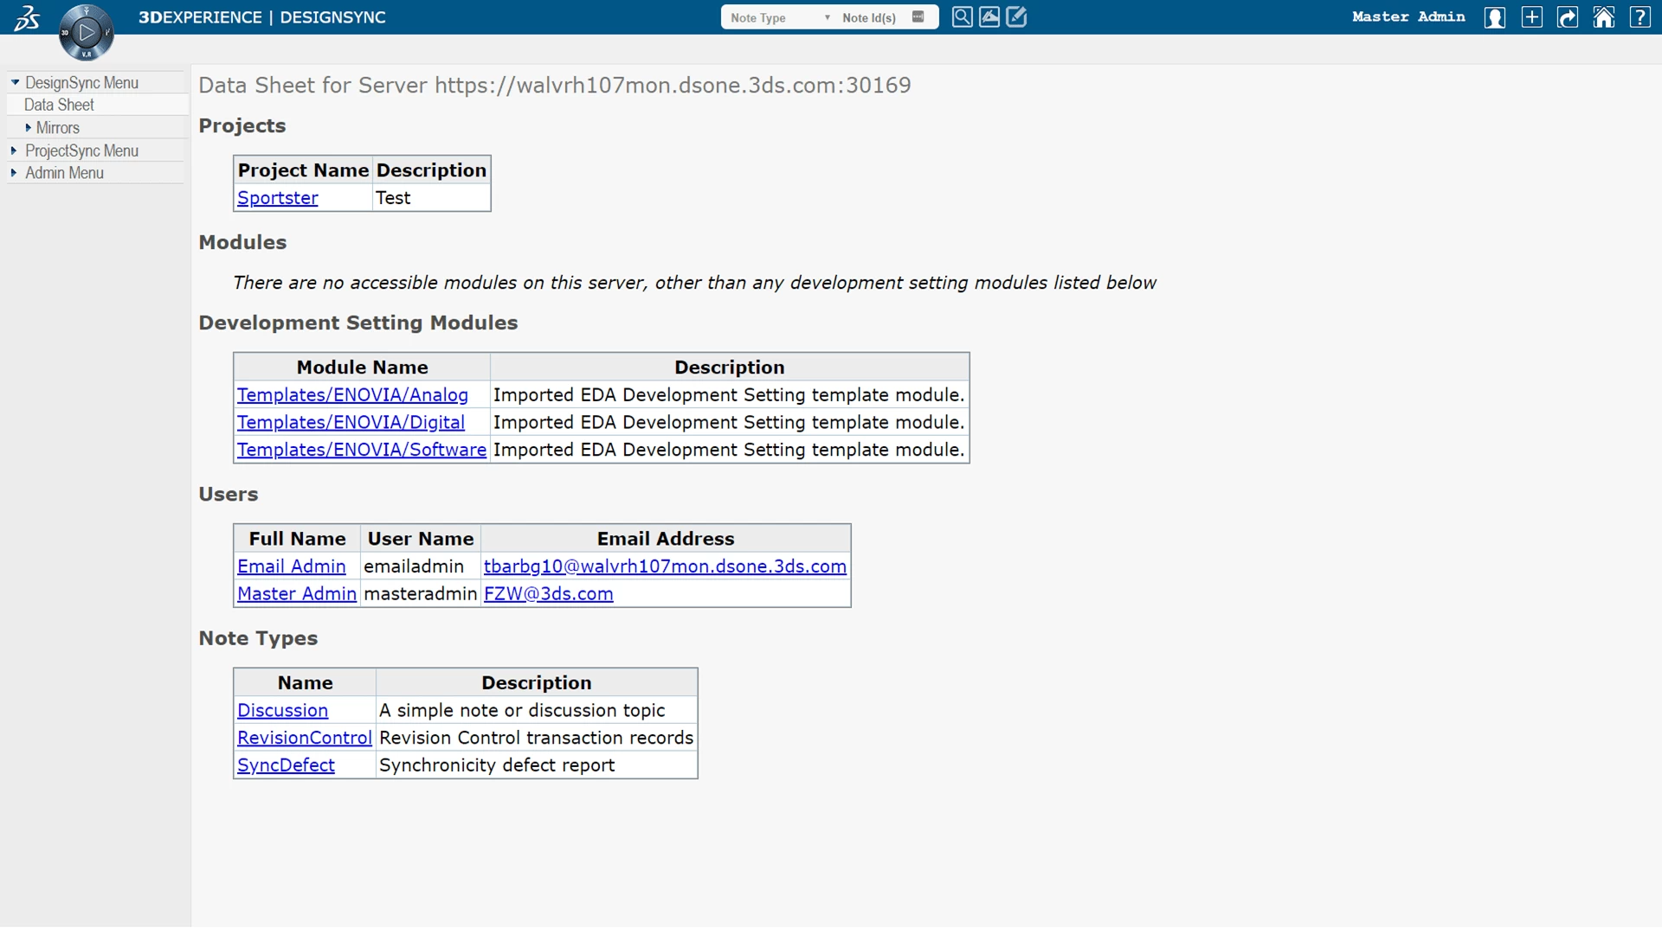Go to home via house icon
The height and width of the screenshot is (934, 1662).
tap(1603, 17)
